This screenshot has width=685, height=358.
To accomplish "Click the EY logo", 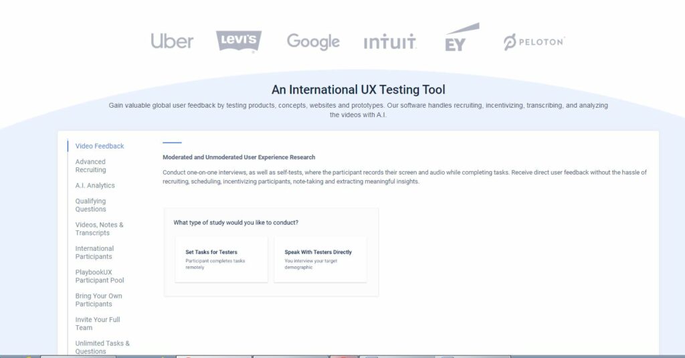I will pos(462,37).
